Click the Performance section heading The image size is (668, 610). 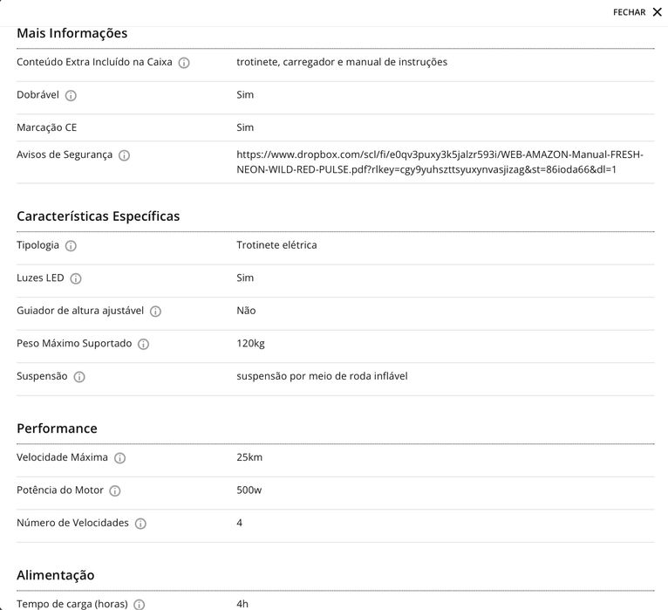[58, 428]
